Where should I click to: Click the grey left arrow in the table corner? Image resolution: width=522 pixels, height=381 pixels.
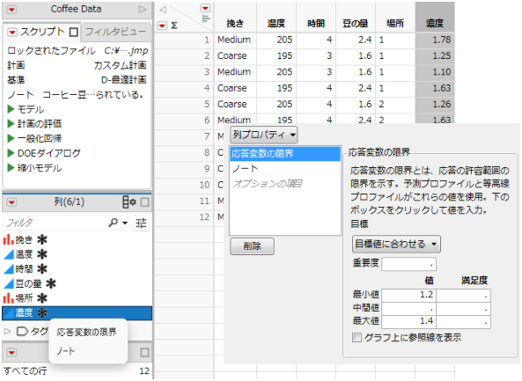pos(163,10)
